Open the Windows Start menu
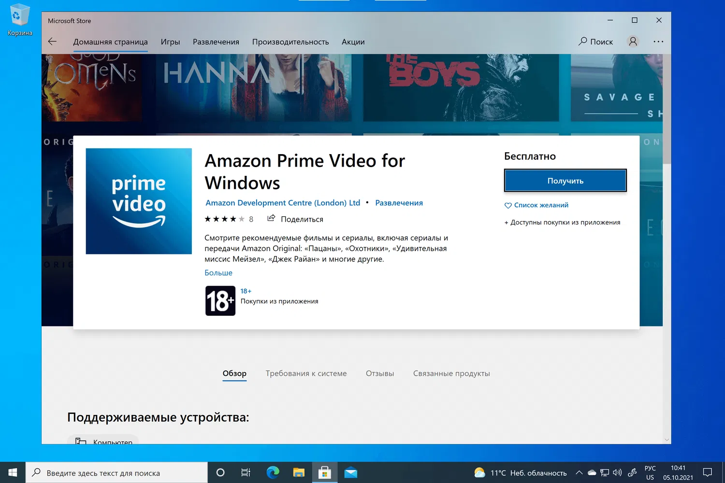 point(13,472)
